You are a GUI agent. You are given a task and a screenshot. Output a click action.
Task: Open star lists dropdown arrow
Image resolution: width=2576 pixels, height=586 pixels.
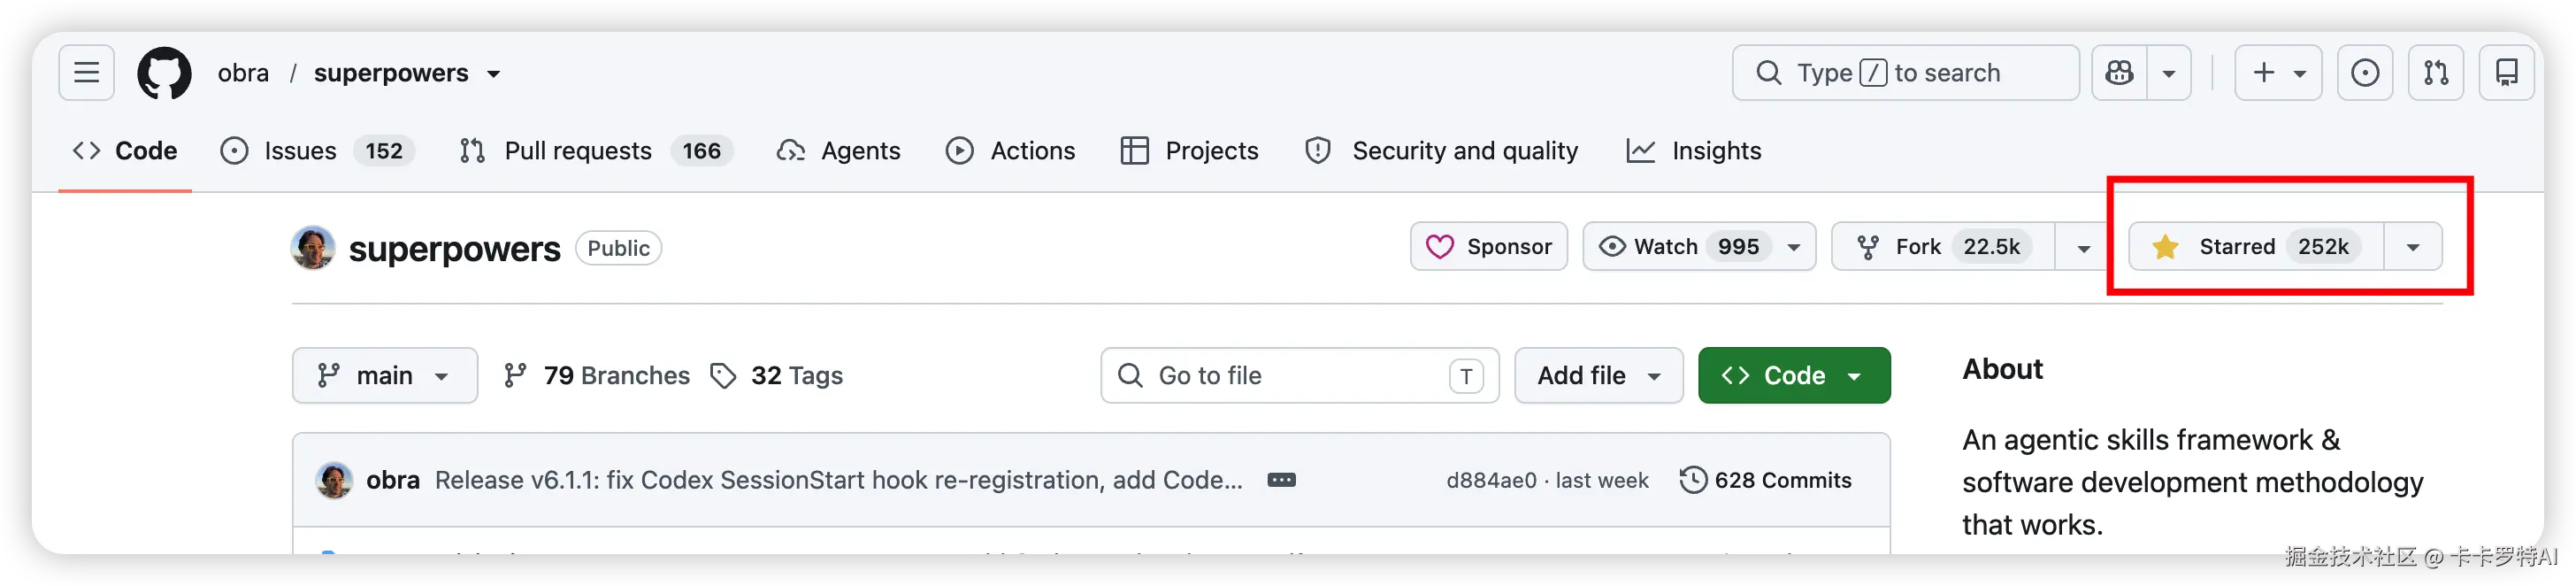click(2413, 247)
